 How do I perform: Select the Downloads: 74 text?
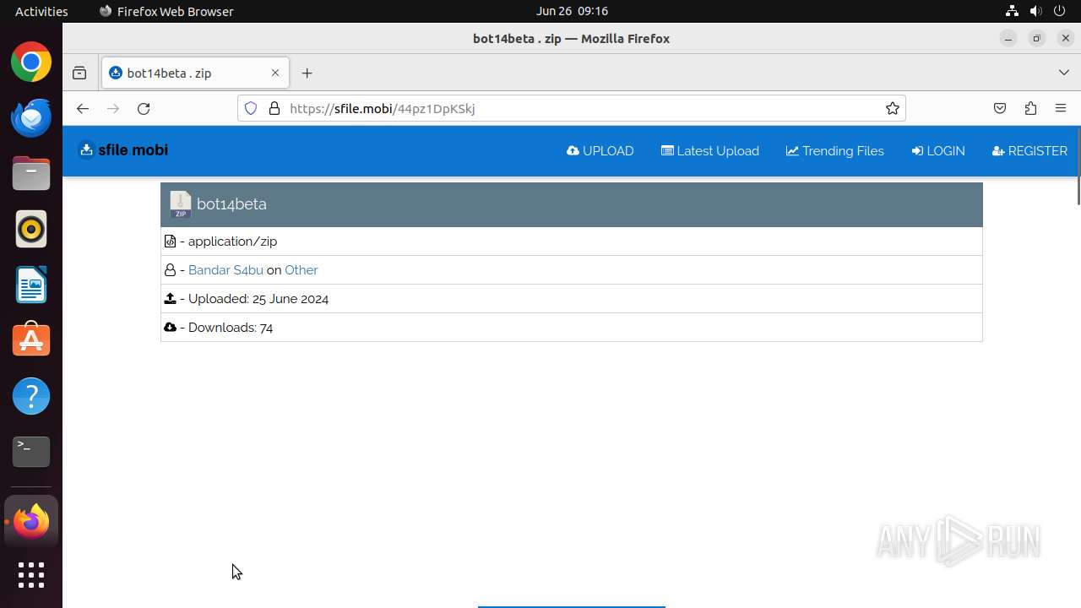(231, 328)
